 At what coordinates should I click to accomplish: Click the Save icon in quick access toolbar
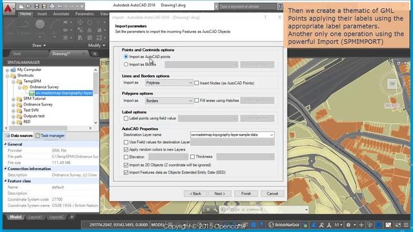pyautogui.click(x=37, y=6)
